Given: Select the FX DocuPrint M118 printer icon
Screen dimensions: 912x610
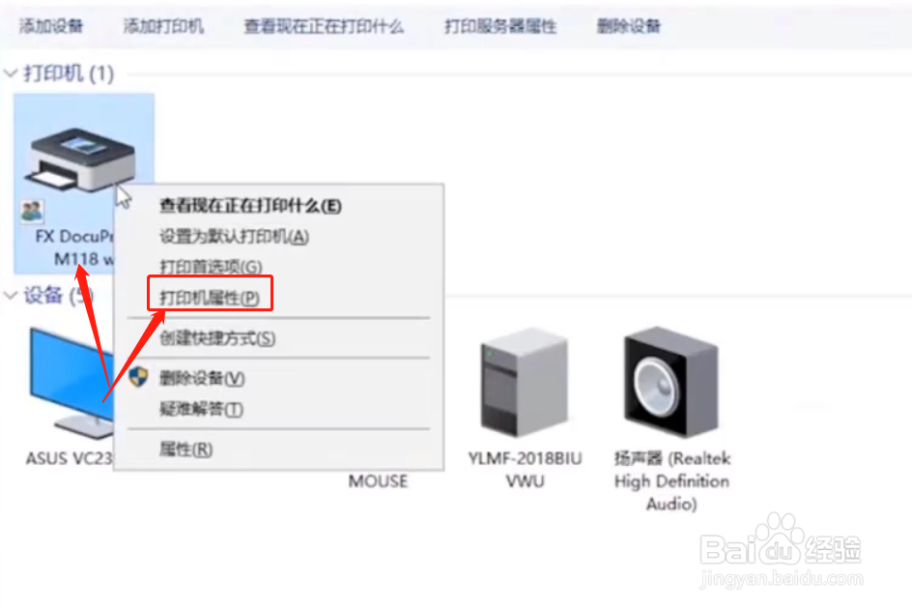Looking at the screenshot, I should (x=79, y=160).
